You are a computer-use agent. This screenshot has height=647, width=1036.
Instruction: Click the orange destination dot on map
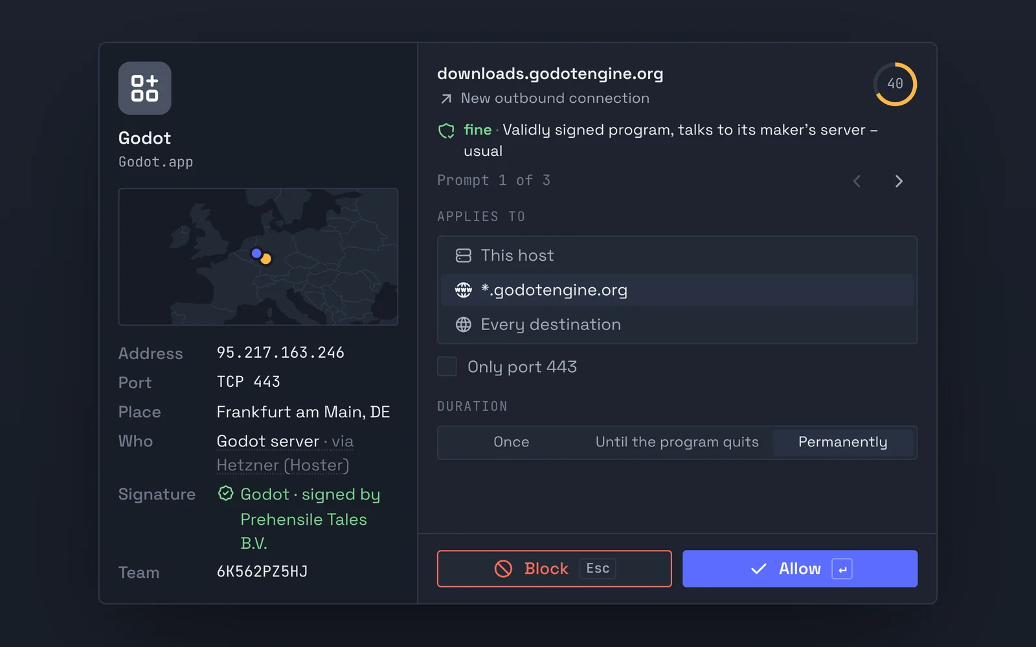(265, 259)
